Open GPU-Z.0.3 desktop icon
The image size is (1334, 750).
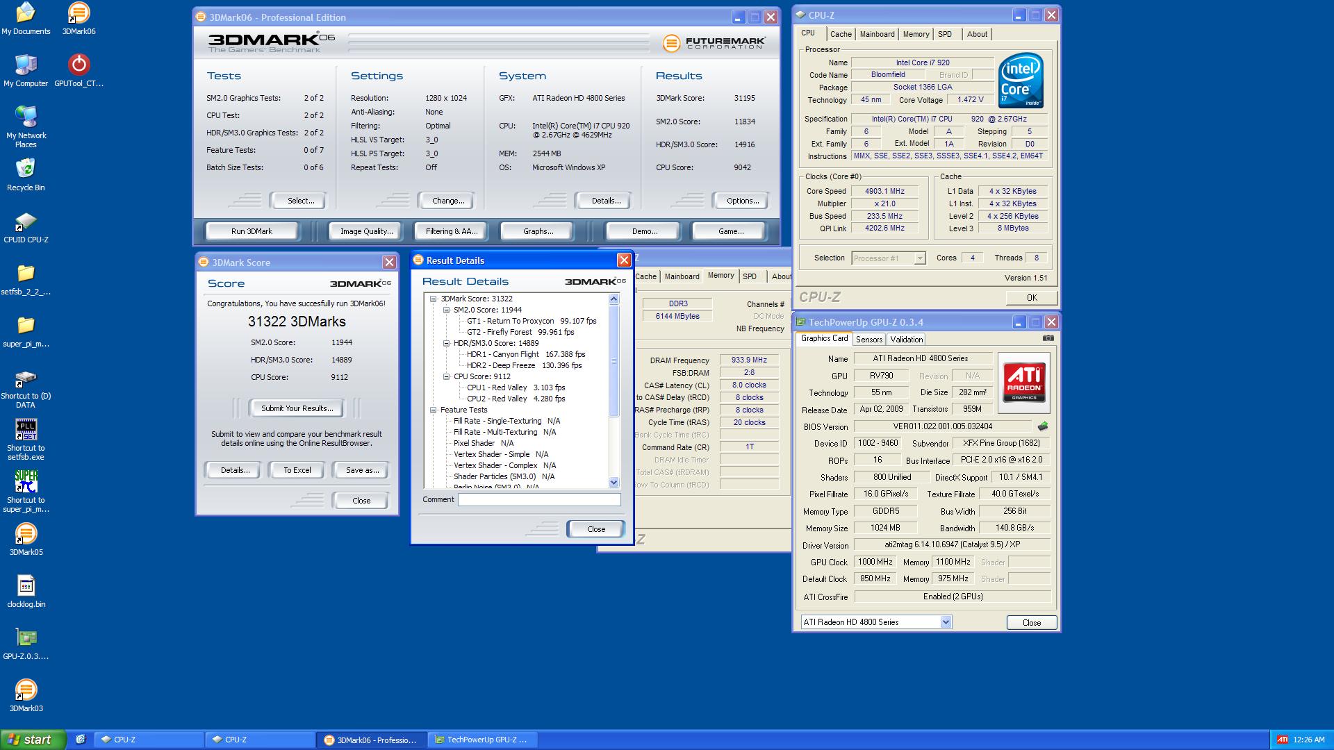click(x=26, y=644)
